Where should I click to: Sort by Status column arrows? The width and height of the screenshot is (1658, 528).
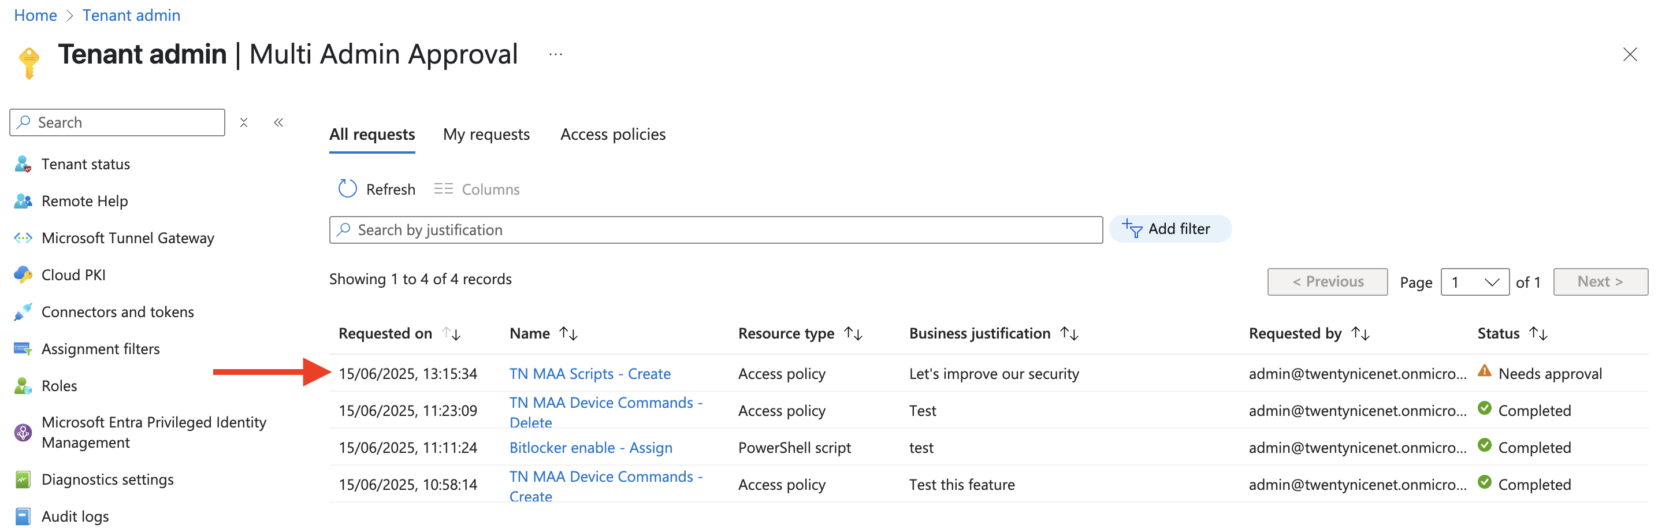tap(1539, 333)
